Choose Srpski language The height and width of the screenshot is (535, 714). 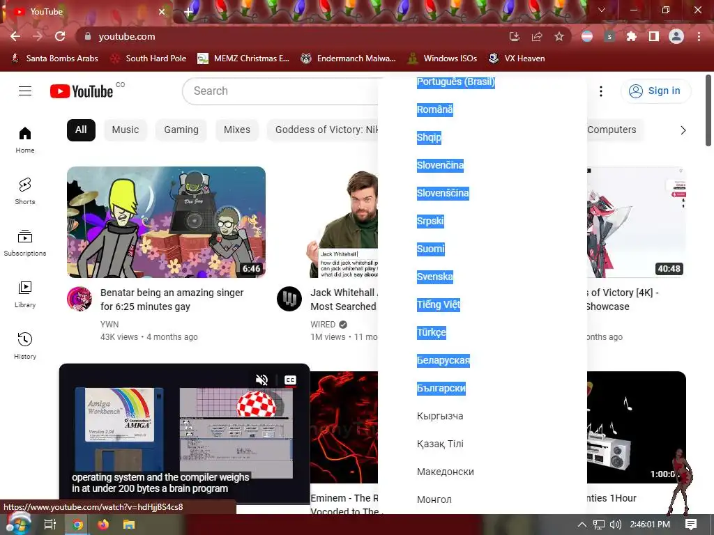(430, 221)
